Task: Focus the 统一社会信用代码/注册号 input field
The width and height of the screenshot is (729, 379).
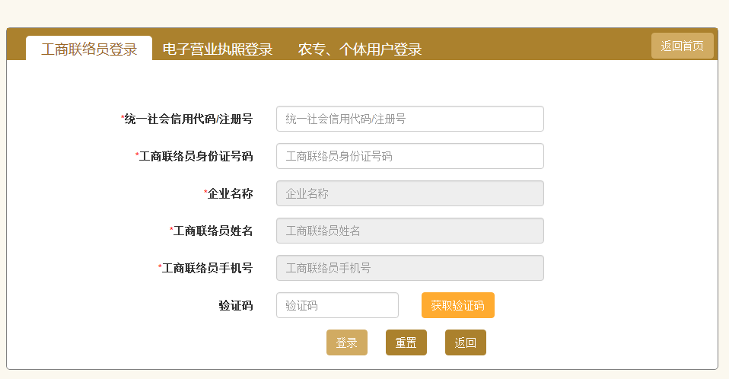Action: point(409,119)
